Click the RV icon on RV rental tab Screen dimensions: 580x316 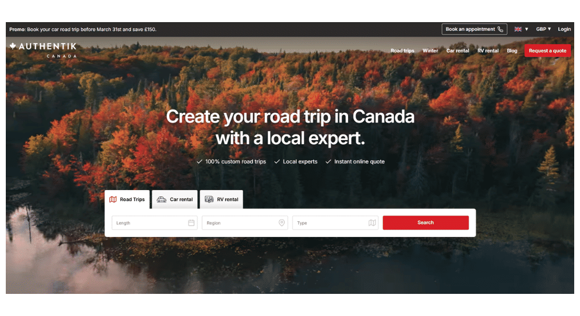pyautogui.click(x=209, y=200)
